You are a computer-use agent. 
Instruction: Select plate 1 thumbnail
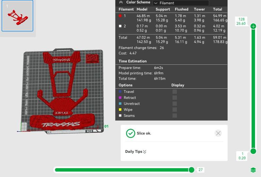(17, 16)
